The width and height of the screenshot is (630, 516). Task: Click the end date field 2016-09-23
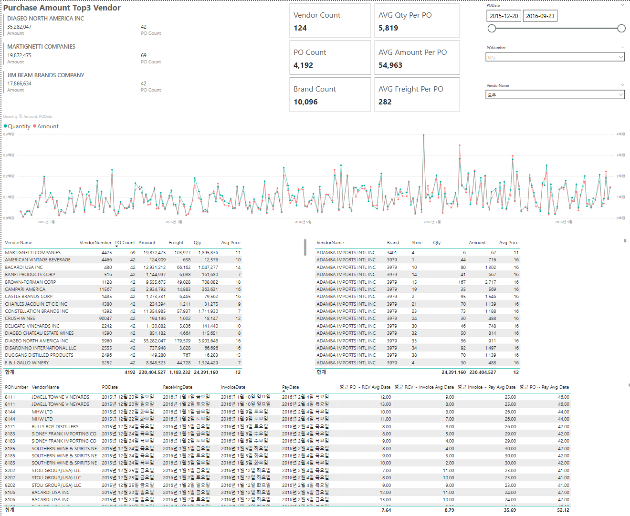[x=540, y=16]
